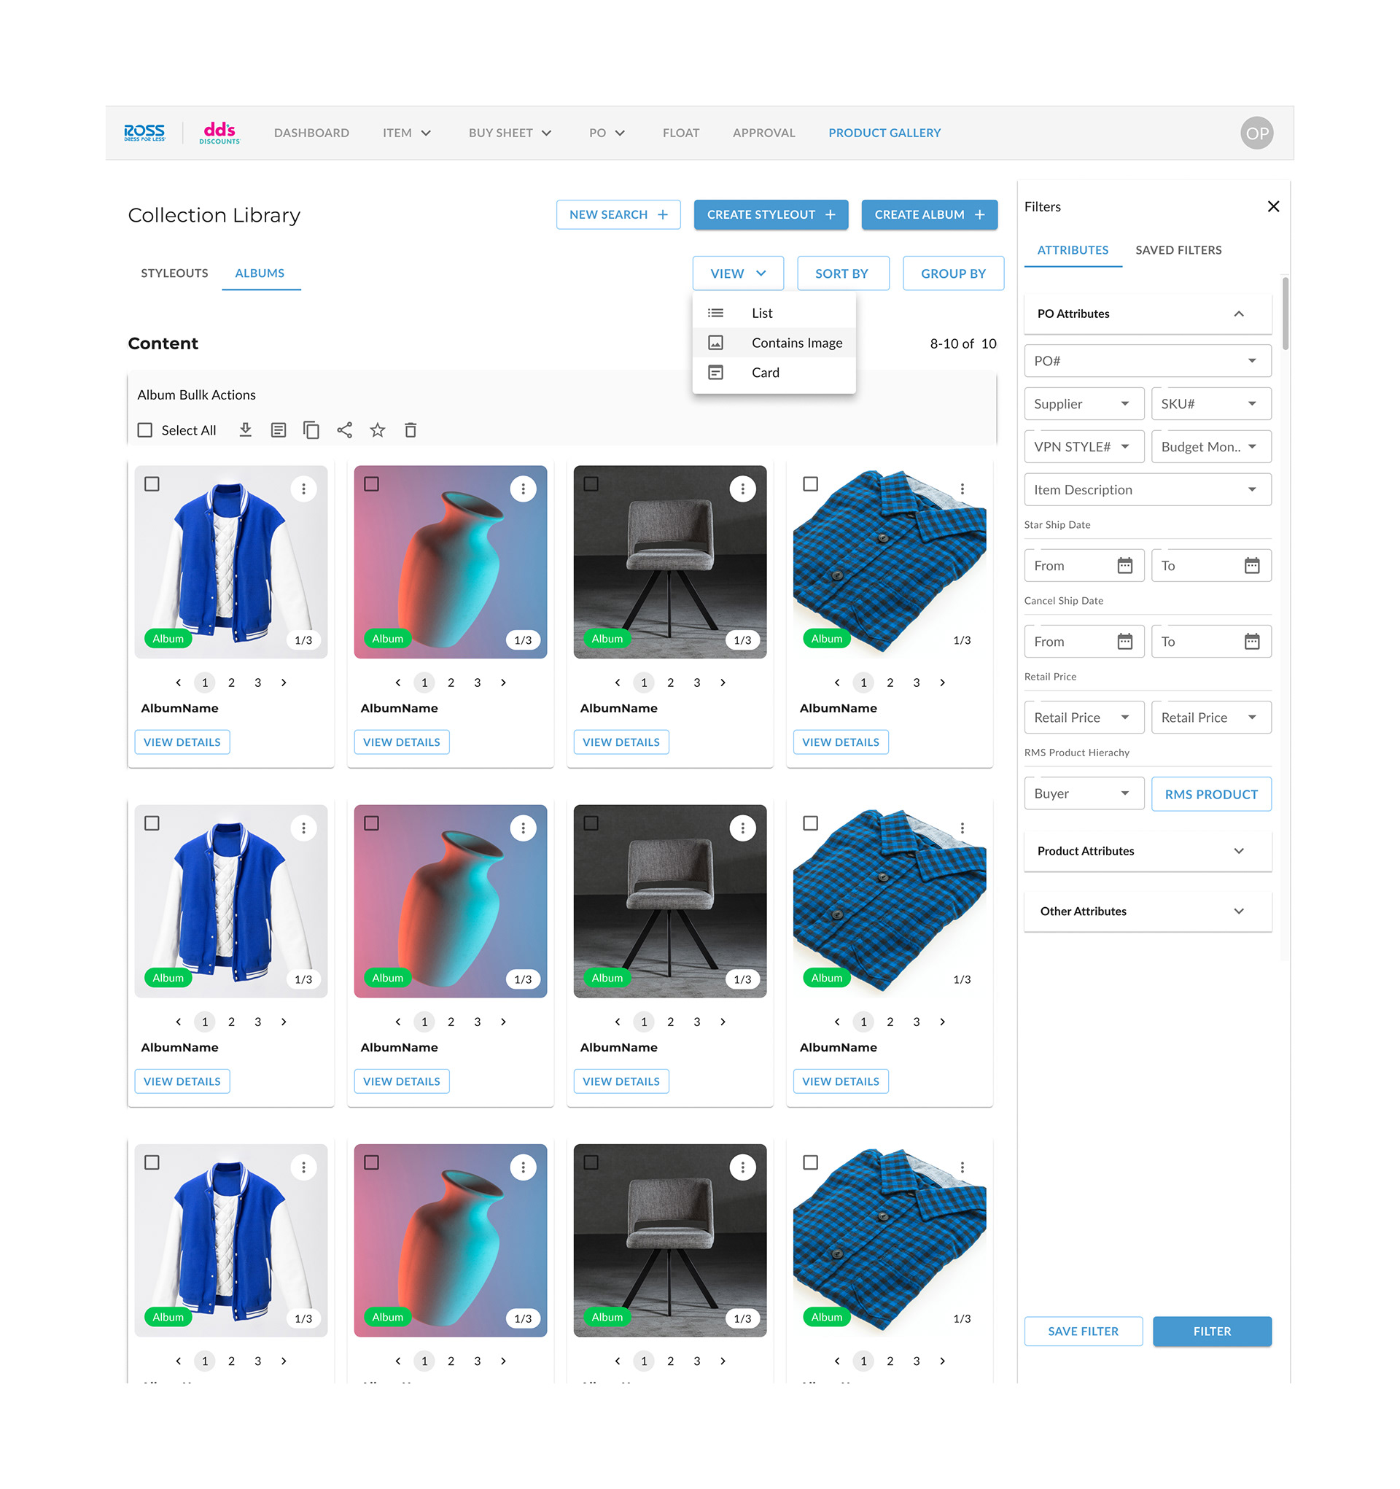1400x1489 pixels.
Task: Open three-dot menu on first jacket album
Action: click(303, 489)
